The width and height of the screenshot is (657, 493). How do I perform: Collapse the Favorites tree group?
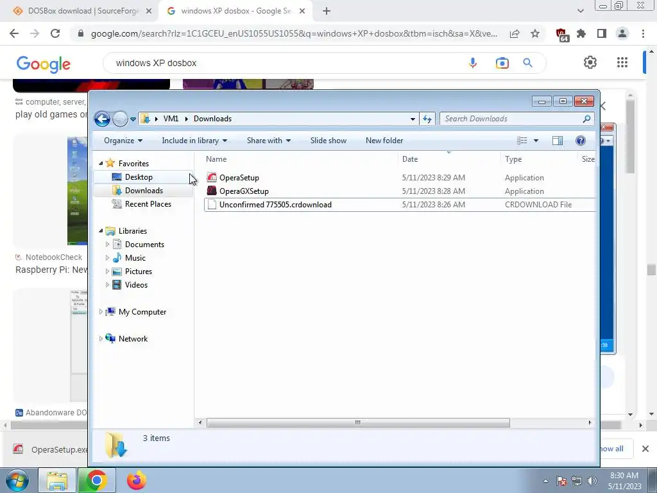click(101, 163)
